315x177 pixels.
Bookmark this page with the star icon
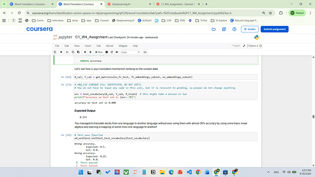(270, 13)
